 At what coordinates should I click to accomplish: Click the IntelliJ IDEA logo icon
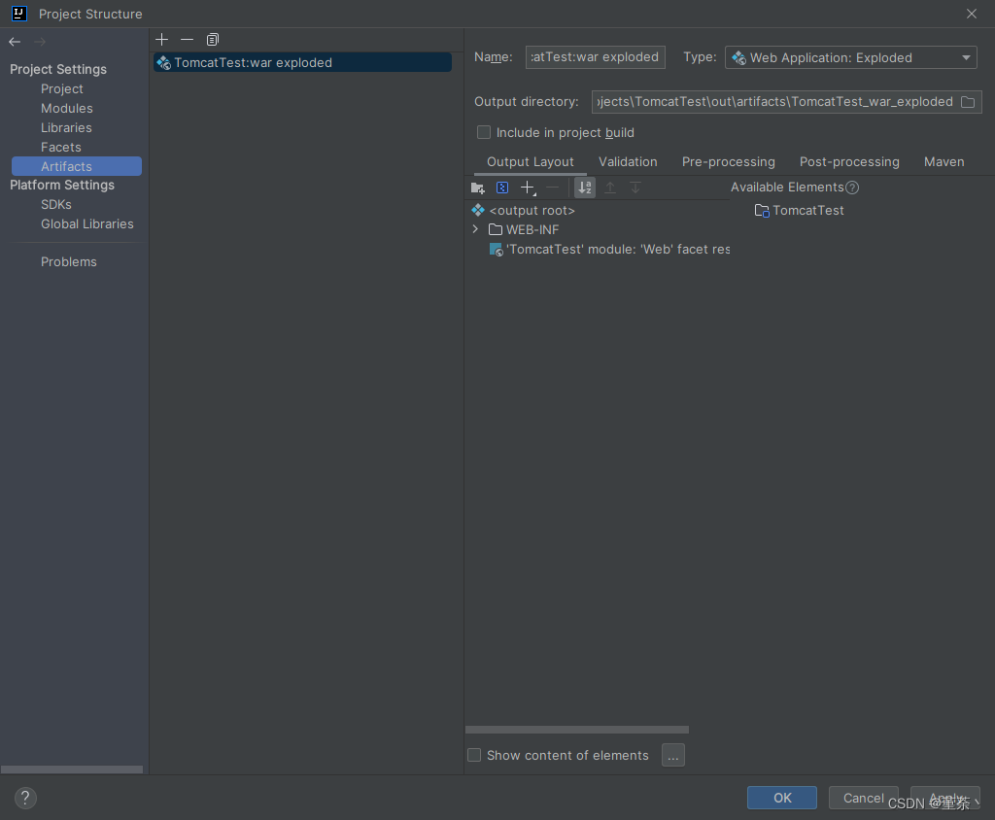[x=19, y=14]
